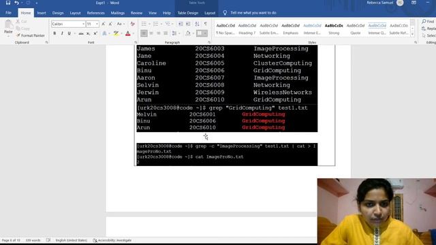Image resolution: width=436 pixels, height=245 pixels.
Task: Click the Find magnifier icon
Action: pyautogui.click(x=424, y=21)
